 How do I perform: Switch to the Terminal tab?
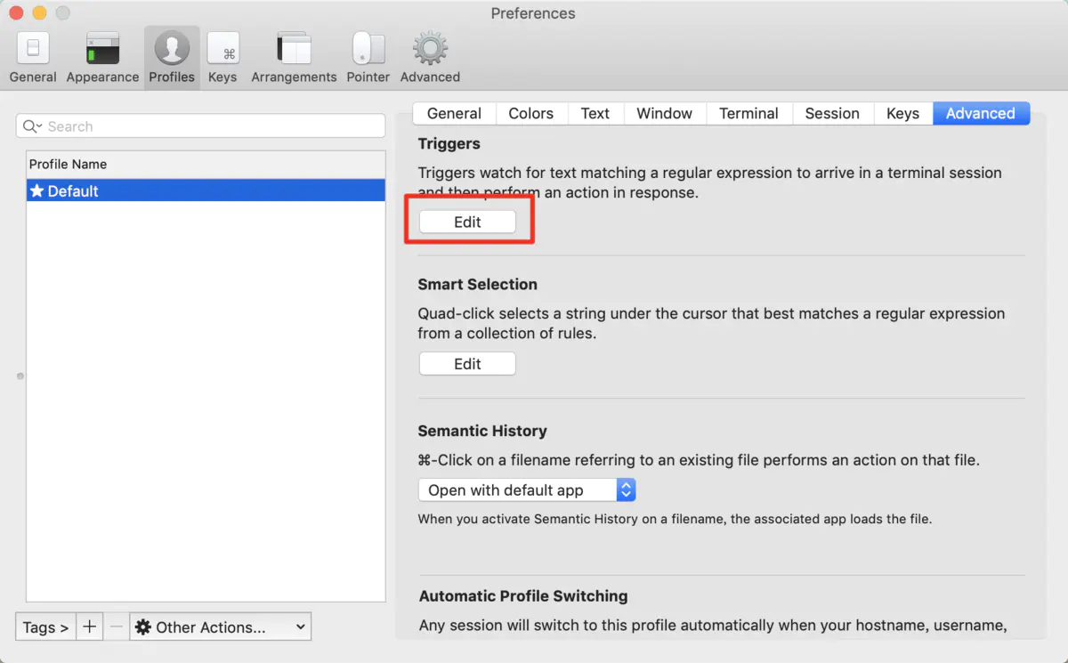pos(749,113)
